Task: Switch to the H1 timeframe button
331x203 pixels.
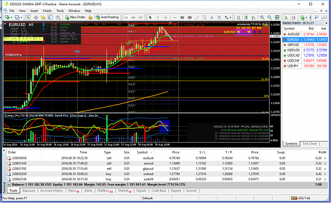Action: [126, 17]
